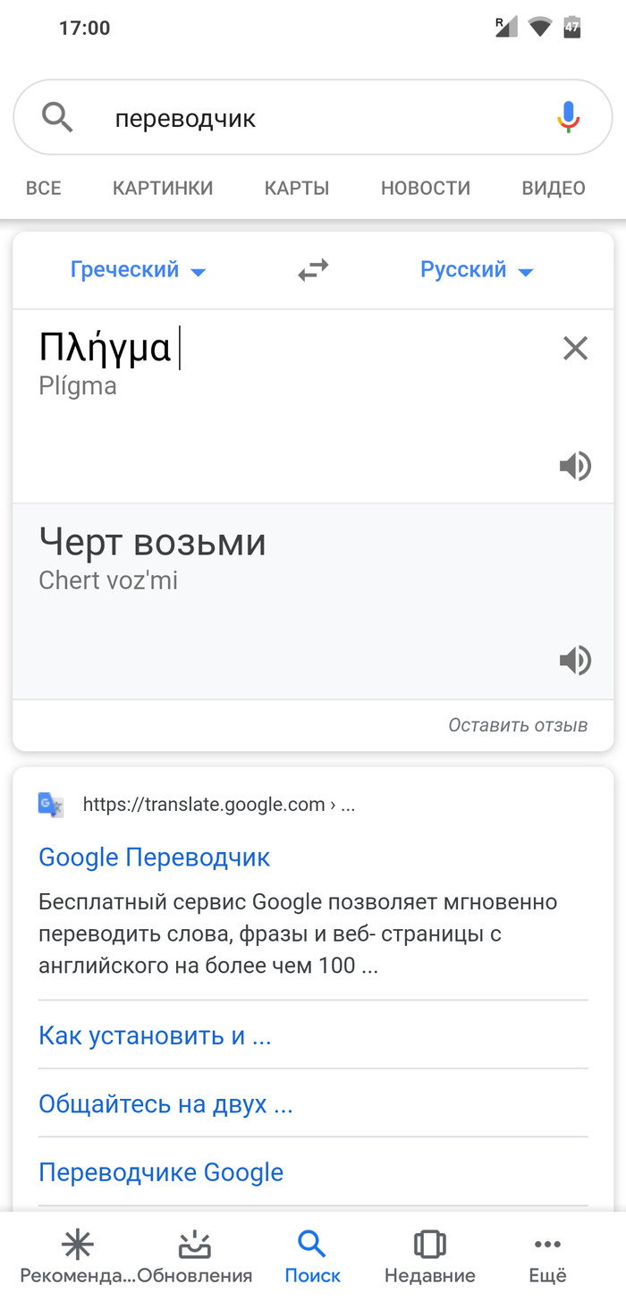
Task: Open the Карты results tab
Action: [x=297, y=188]
